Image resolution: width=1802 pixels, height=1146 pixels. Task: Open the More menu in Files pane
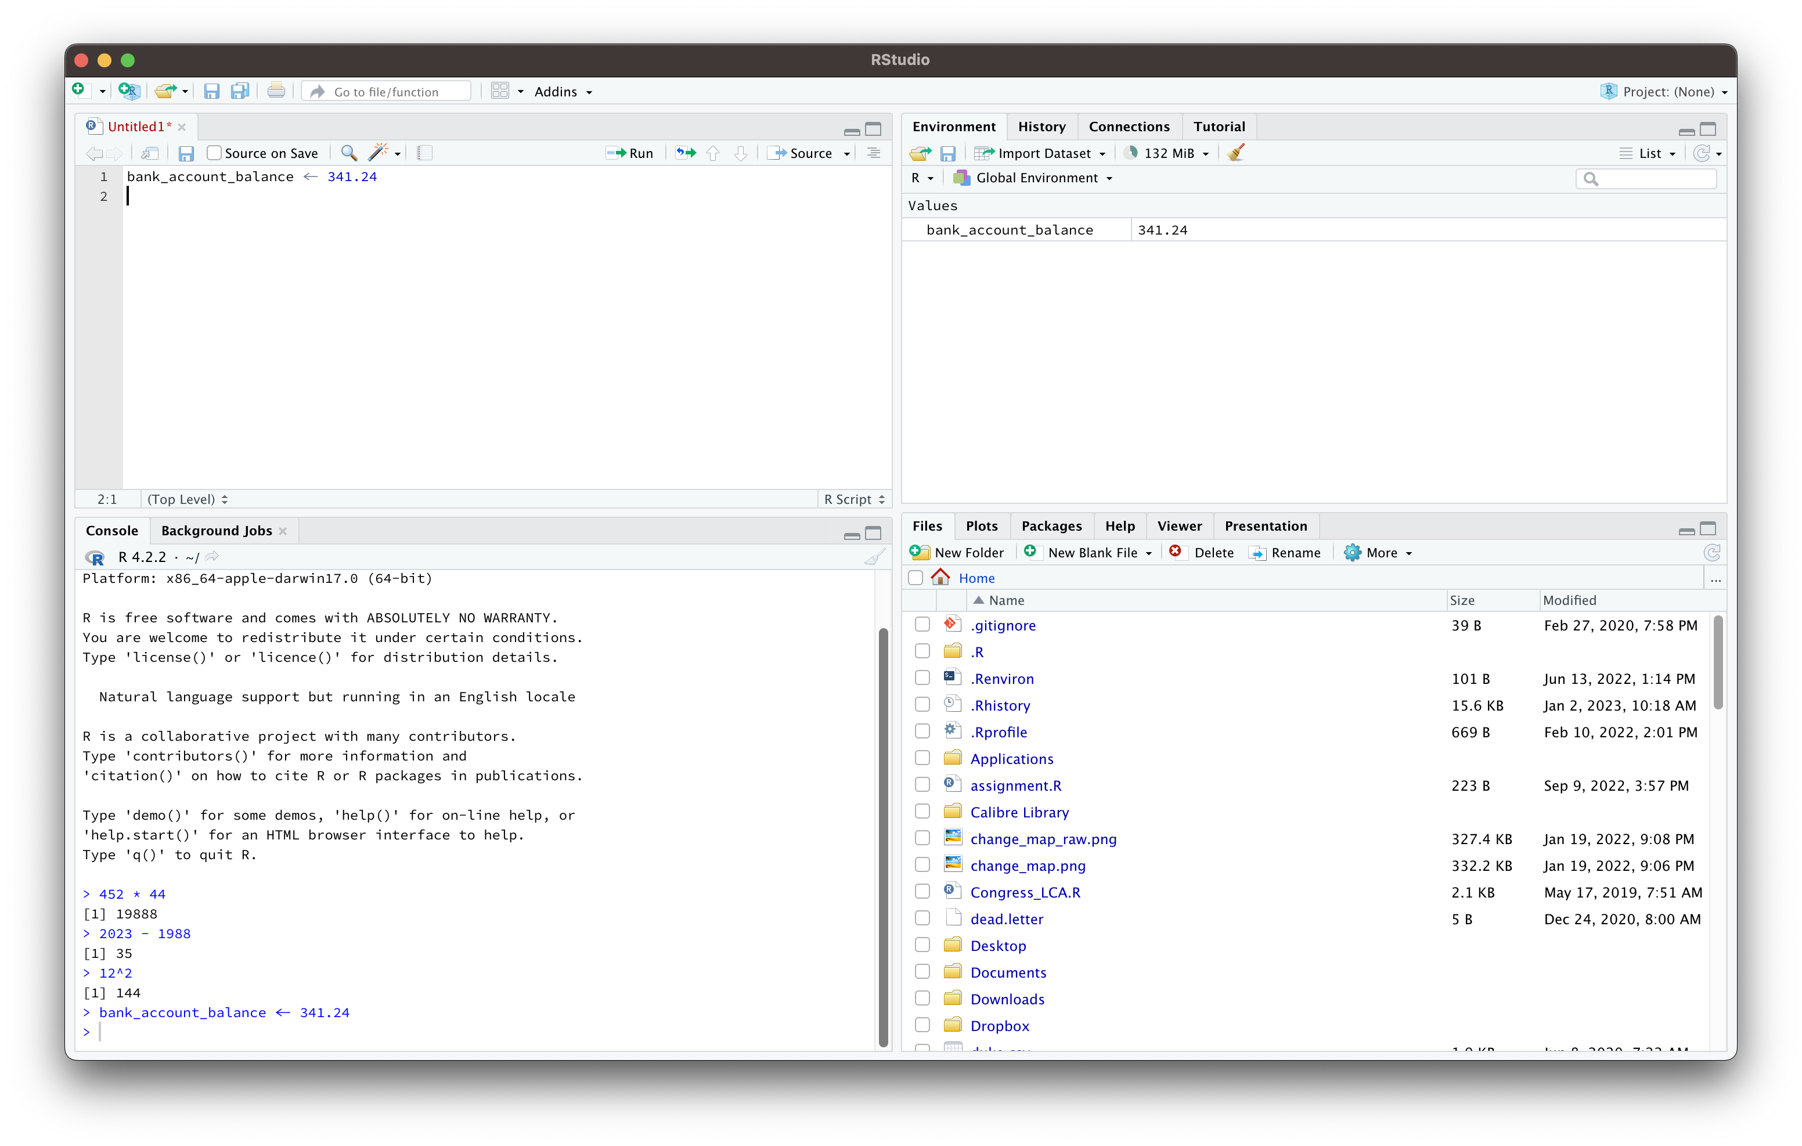(1378, 553)
